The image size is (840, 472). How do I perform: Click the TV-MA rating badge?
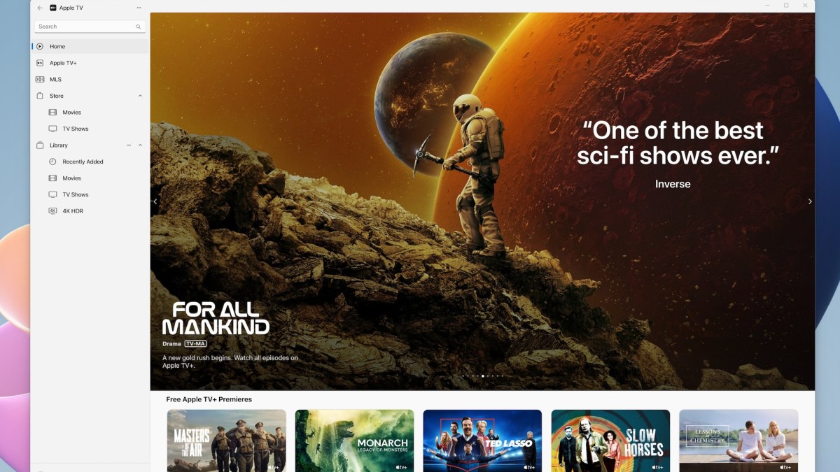pos(195,344)
